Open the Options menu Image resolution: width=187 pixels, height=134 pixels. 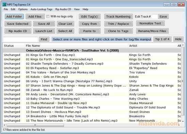tap(23, 9)
